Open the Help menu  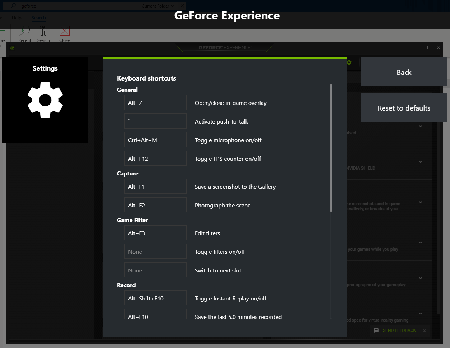click(x=17, y=18)
